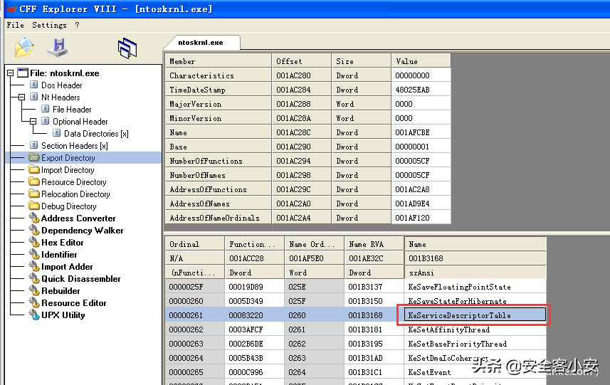This screenshot has width=610, height=385.
Task: Select the KeSetEvent export name
Action: click(x=475, y=372)
